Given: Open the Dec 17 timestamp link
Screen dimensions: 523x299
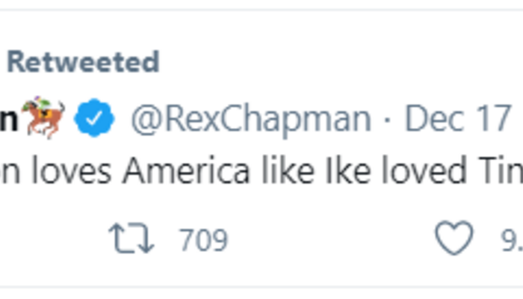Looking at the screenshot, I should [x=458, y=118].
